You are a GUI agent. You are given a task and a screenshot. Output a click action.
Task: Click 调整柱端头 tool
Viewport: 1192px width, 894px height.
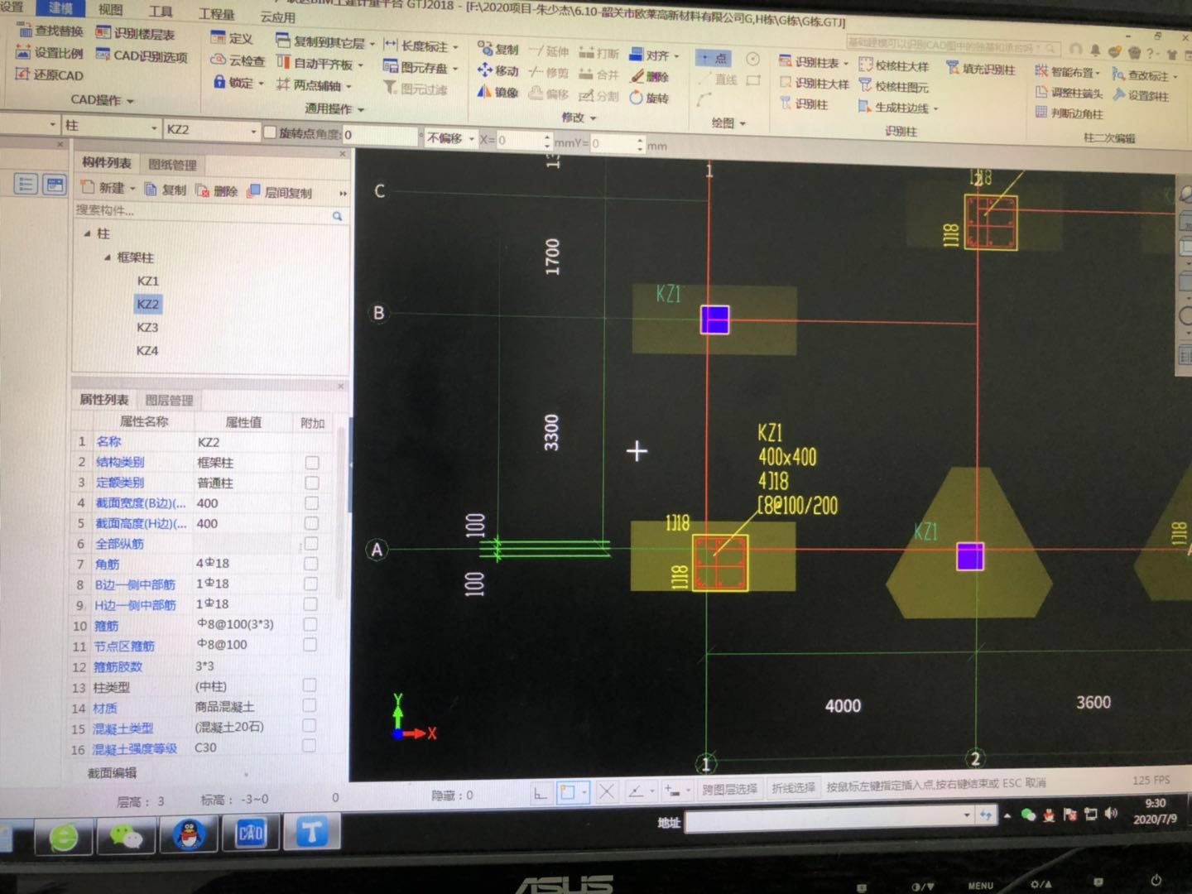coord(1069,93)
